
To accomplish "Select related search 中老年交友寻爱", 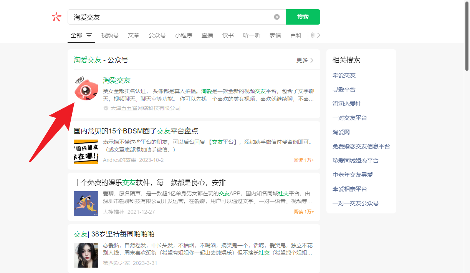I will tap(352, 175).
